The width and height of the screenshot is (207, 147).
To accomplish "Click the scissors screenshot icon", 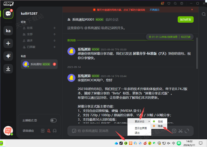I will (x=180, y=131).
